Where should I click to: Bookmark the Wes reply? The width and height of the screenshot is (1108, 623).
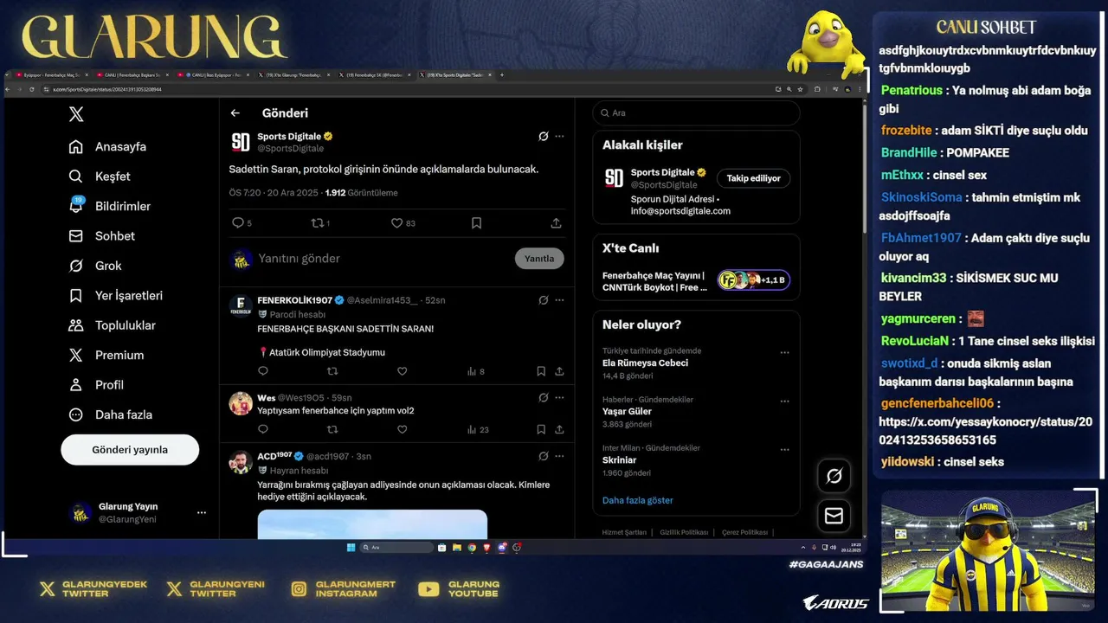[541, 429]
